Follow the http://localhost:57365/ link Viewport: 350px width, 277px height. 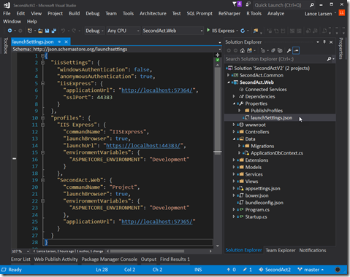click(x=157, y=222)
